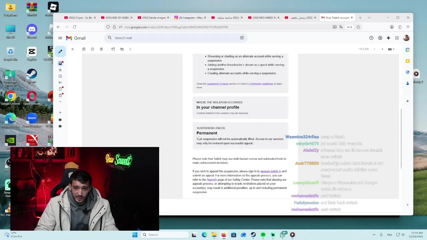This screenshot has height=240, width=427.
Task: Translate this page icon in address bar
Action: [x=341, y=27]
